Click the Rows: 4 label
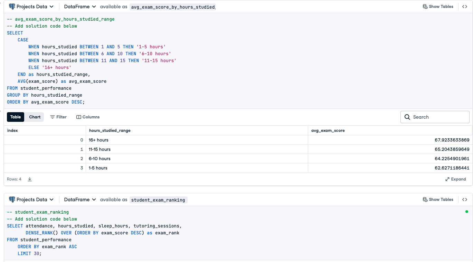473x262 pixels. coord(14,179)
